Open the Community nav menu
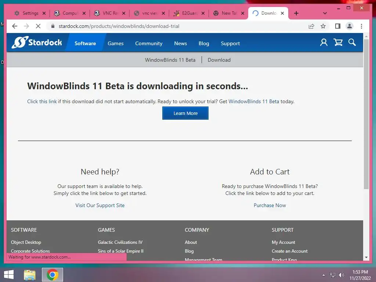Image resolution: width=376 pixels, height=282 pixels. point(149,43)
